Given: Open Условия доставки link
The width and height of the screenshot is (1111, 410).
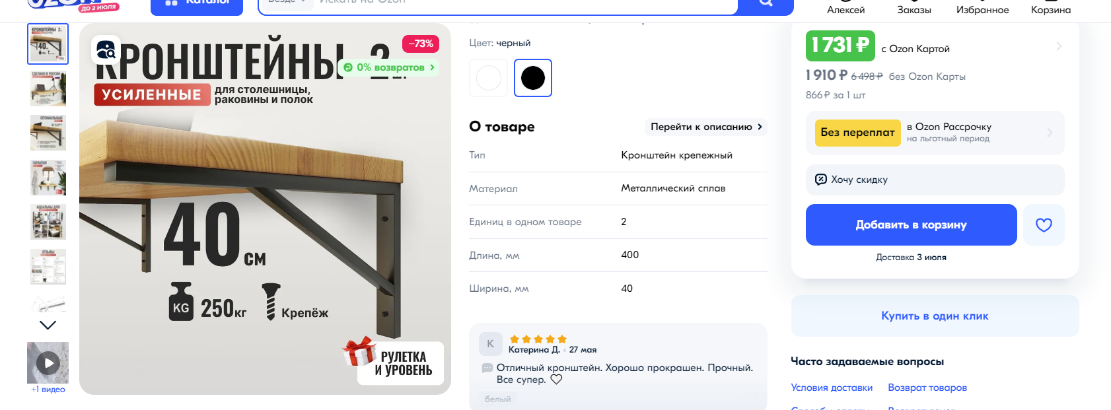Looking at the screenshot, I should [832, 388].
